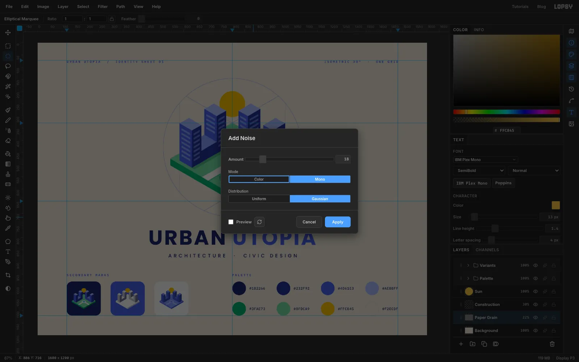This screenshot has height=362, width=579.
Task: Click the Apply button
Action: [338, 222]
